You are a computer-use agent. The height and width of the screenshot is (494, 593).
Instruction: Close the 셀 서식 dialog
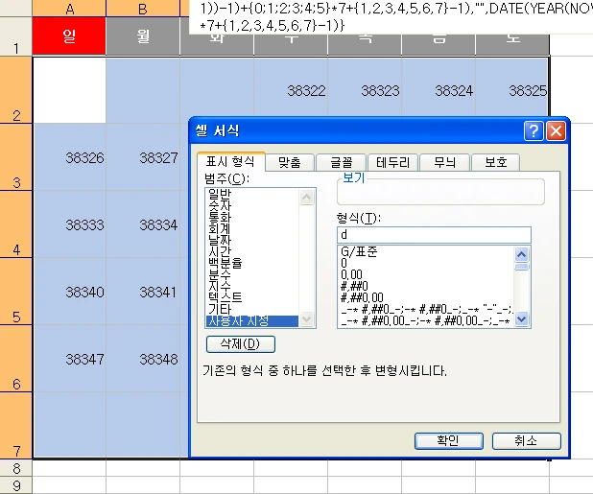[556, 130]
